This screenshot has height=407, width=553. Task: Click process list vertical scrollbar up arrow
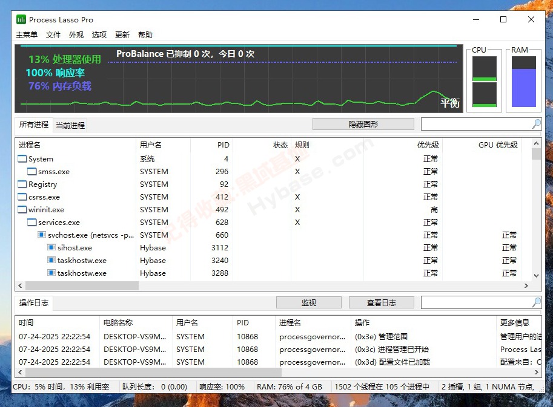click(536, 144)
